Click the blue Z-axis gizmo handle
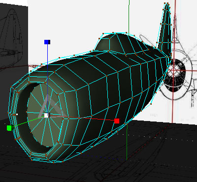 tap(47, 42)
